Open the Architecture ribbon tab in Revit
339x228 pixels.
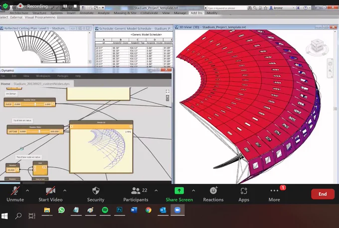point(18,13)
